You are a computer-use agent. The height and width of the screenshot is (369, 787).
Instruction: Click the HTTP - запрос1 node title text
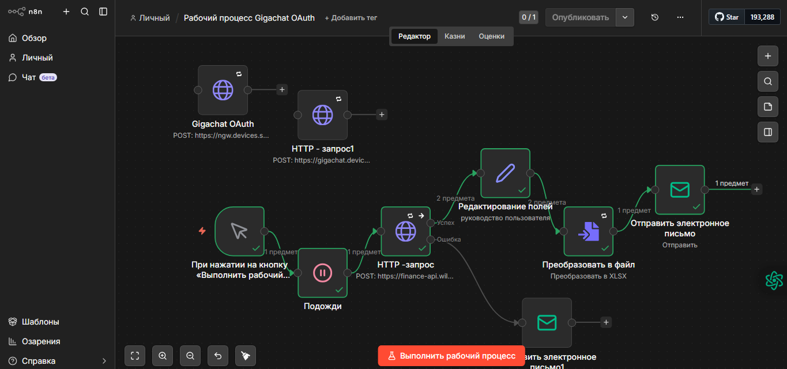pos(322,149)
